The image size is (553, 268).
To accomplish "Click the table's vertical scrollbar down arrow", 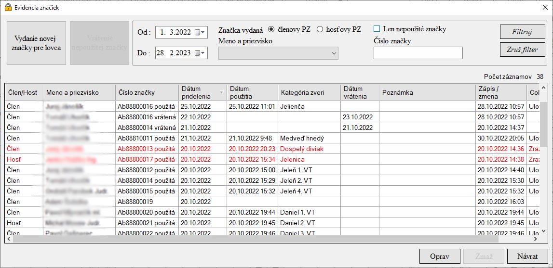I will pyautogui.click(x=543, y=231).
